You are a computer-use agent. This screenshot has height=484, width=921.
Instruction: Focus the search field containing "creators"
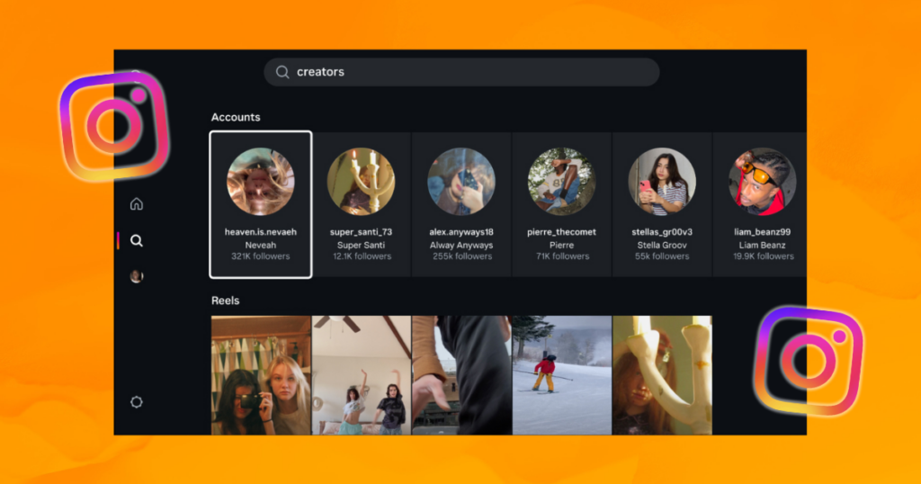tap(468, 72)
